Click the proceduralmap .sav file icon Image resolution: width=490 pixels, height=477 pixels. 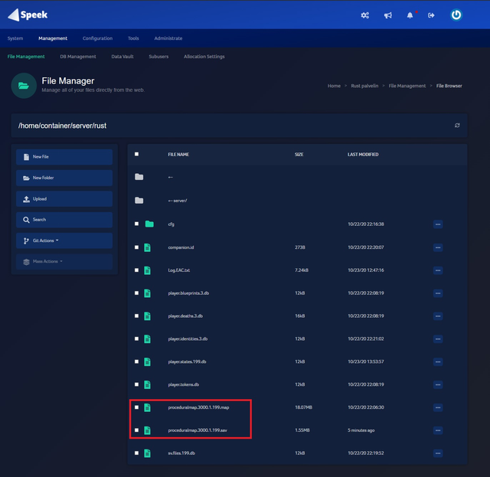147,430
